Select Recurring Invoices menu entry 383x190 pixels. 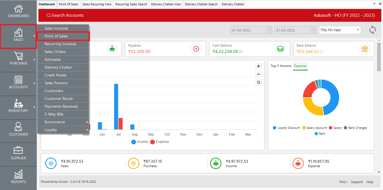(x=63, y=44)
